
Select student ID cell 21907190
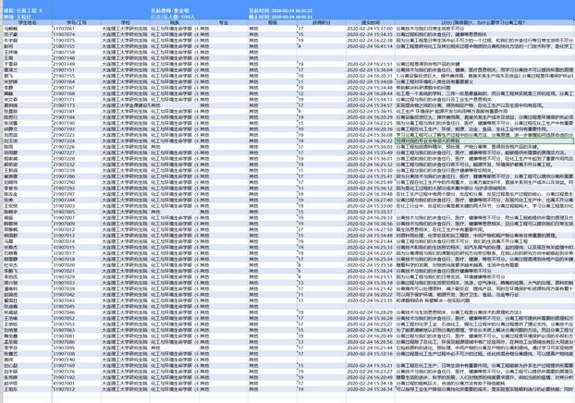(77, 123)
